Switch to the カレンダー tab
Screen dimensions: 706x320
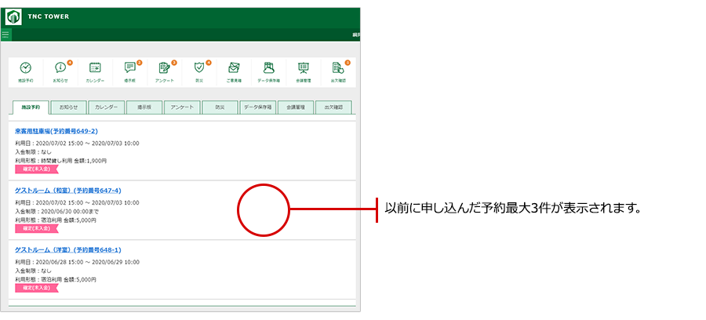[106, 107]
